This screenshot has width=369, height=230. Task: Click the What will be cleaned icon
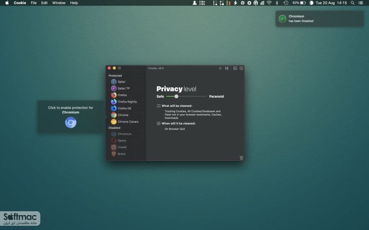pos(158,106)
